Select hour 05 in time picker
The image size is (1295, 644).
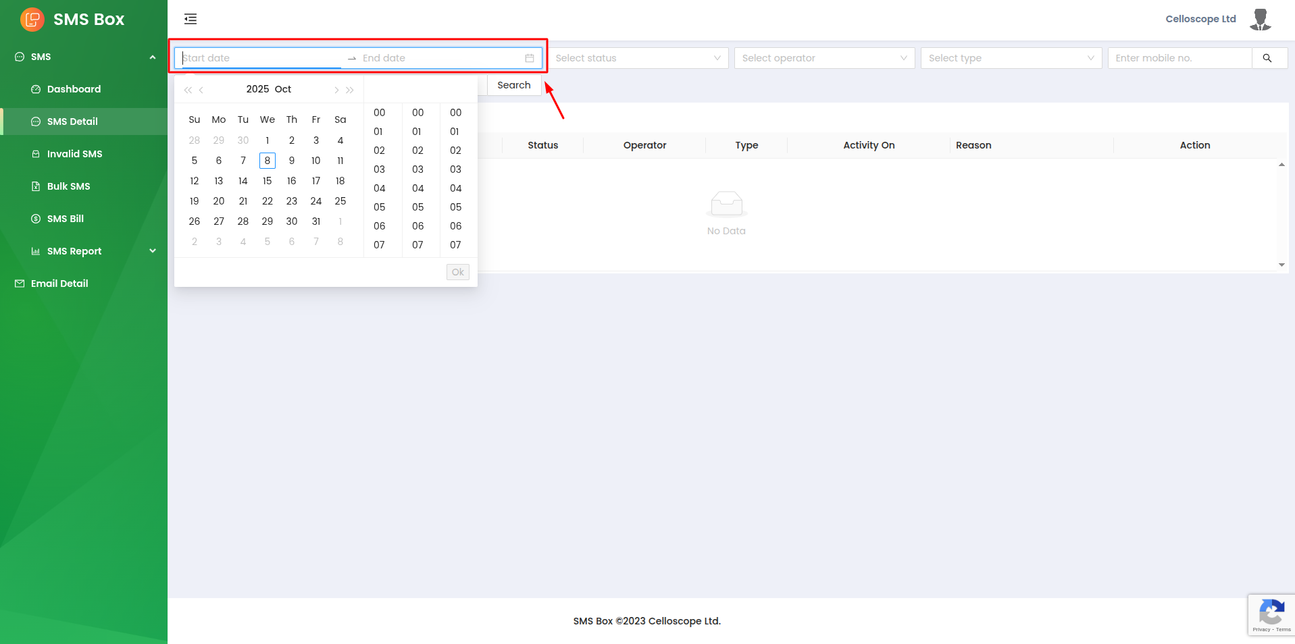pyautogui.click(x=380, y=207)
